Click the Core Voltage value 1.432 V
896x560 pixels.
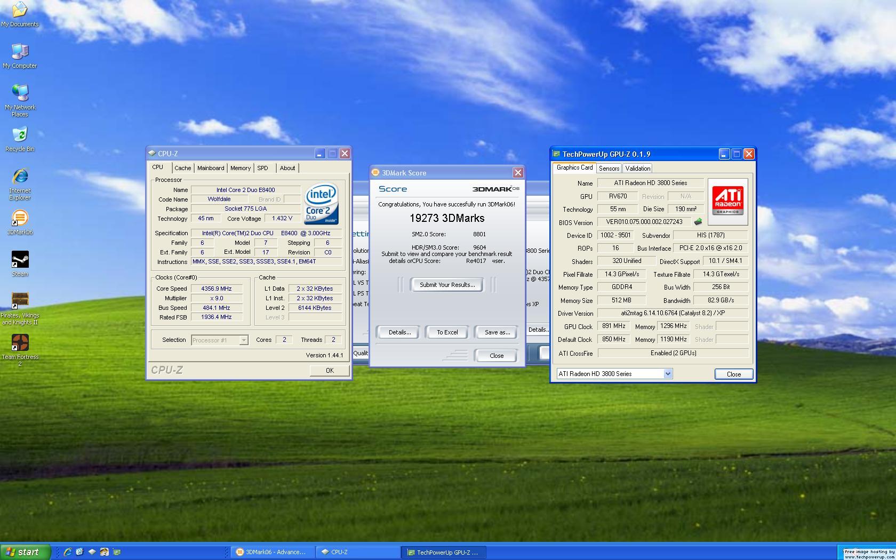pyautogui.click(x=282, y=219)
